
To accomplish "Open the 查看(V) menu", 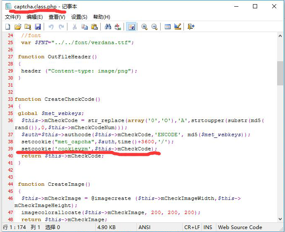I will [x=57, y=17].
